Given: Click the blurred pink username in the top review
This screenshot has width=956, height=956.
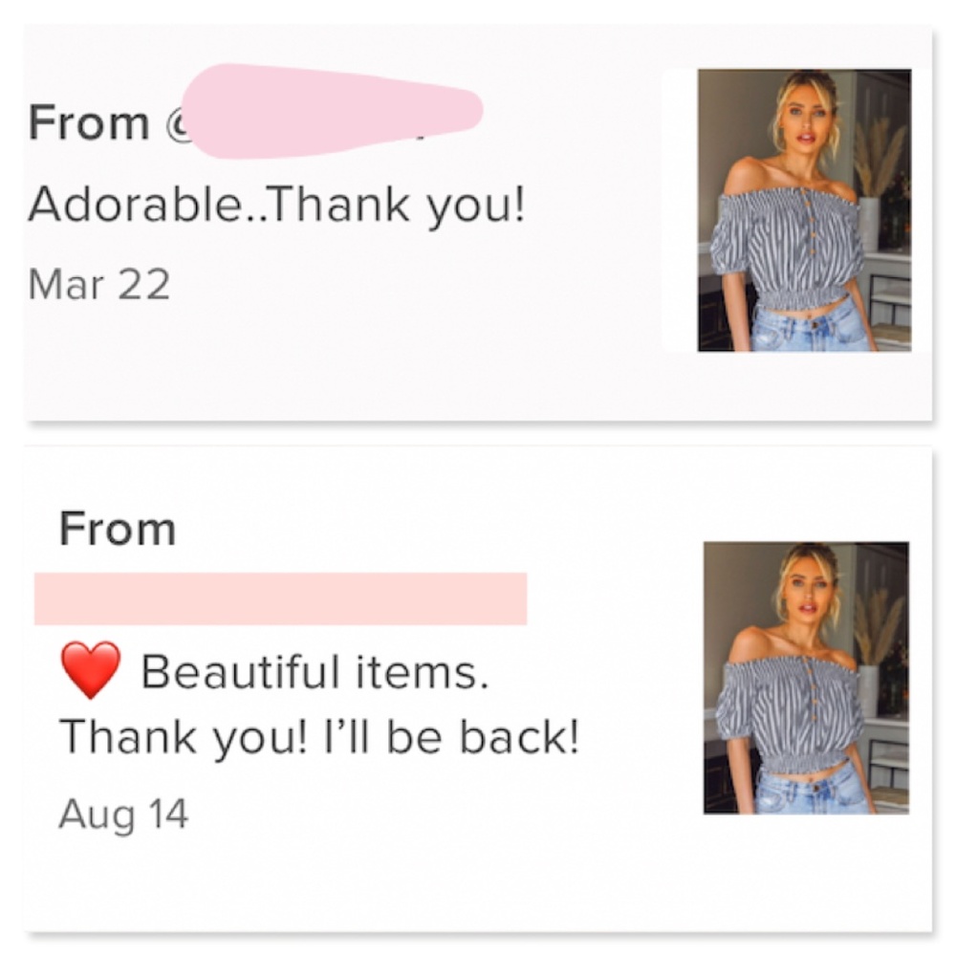Looking at the screenshot, I should (x=330, y=110).
